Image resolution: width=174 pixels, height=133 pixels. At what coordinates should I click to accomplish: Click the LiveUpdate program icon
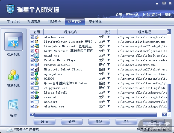pos(37,46)
